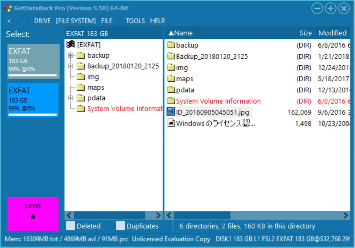355x248 pixels.
Task: Enable the Duplicates checkbox
Action: pos(120,226)
